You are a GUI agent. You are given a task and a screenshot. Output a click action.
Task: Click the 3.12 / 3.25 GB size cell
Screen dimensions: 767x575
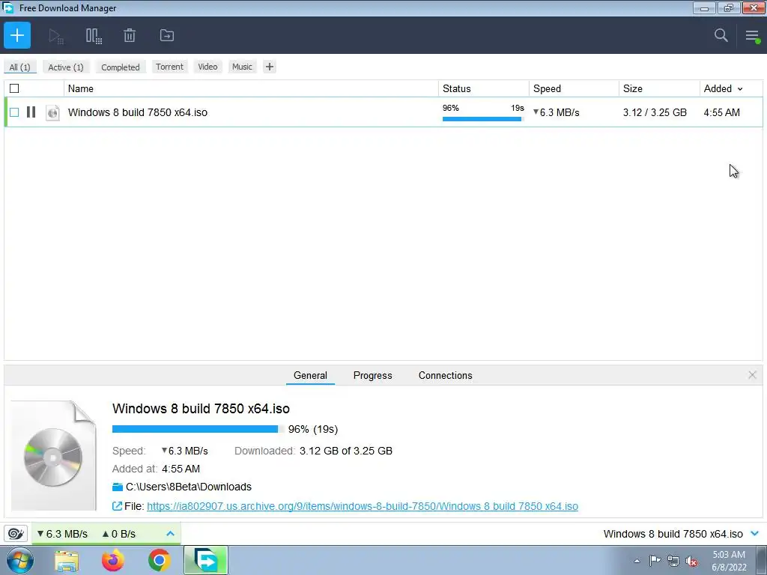coord(655,112)
